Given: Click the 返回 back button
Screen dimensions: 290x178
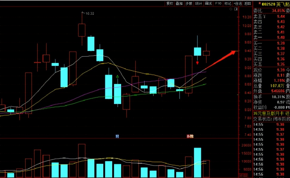Looking at the screenshot, I should [x=248, y=3].
